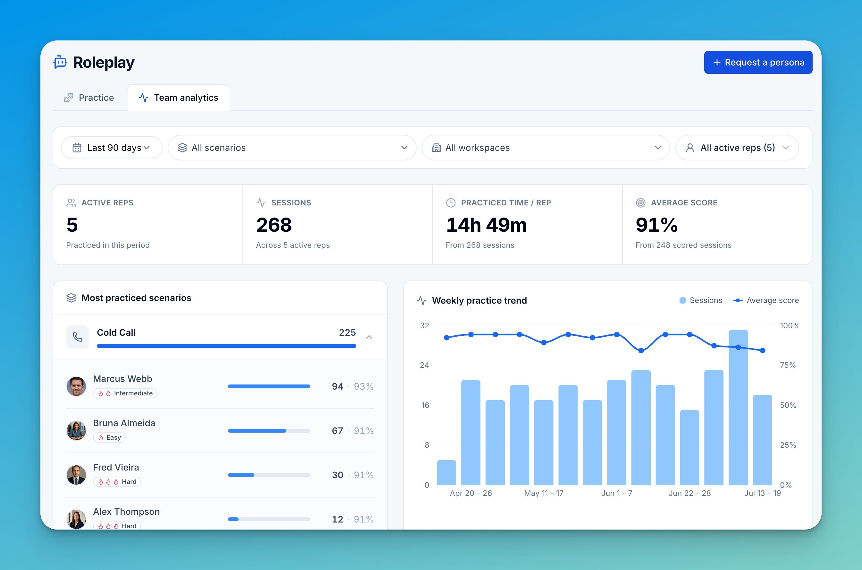Click the Active Reps value 5

click(72, 225)
